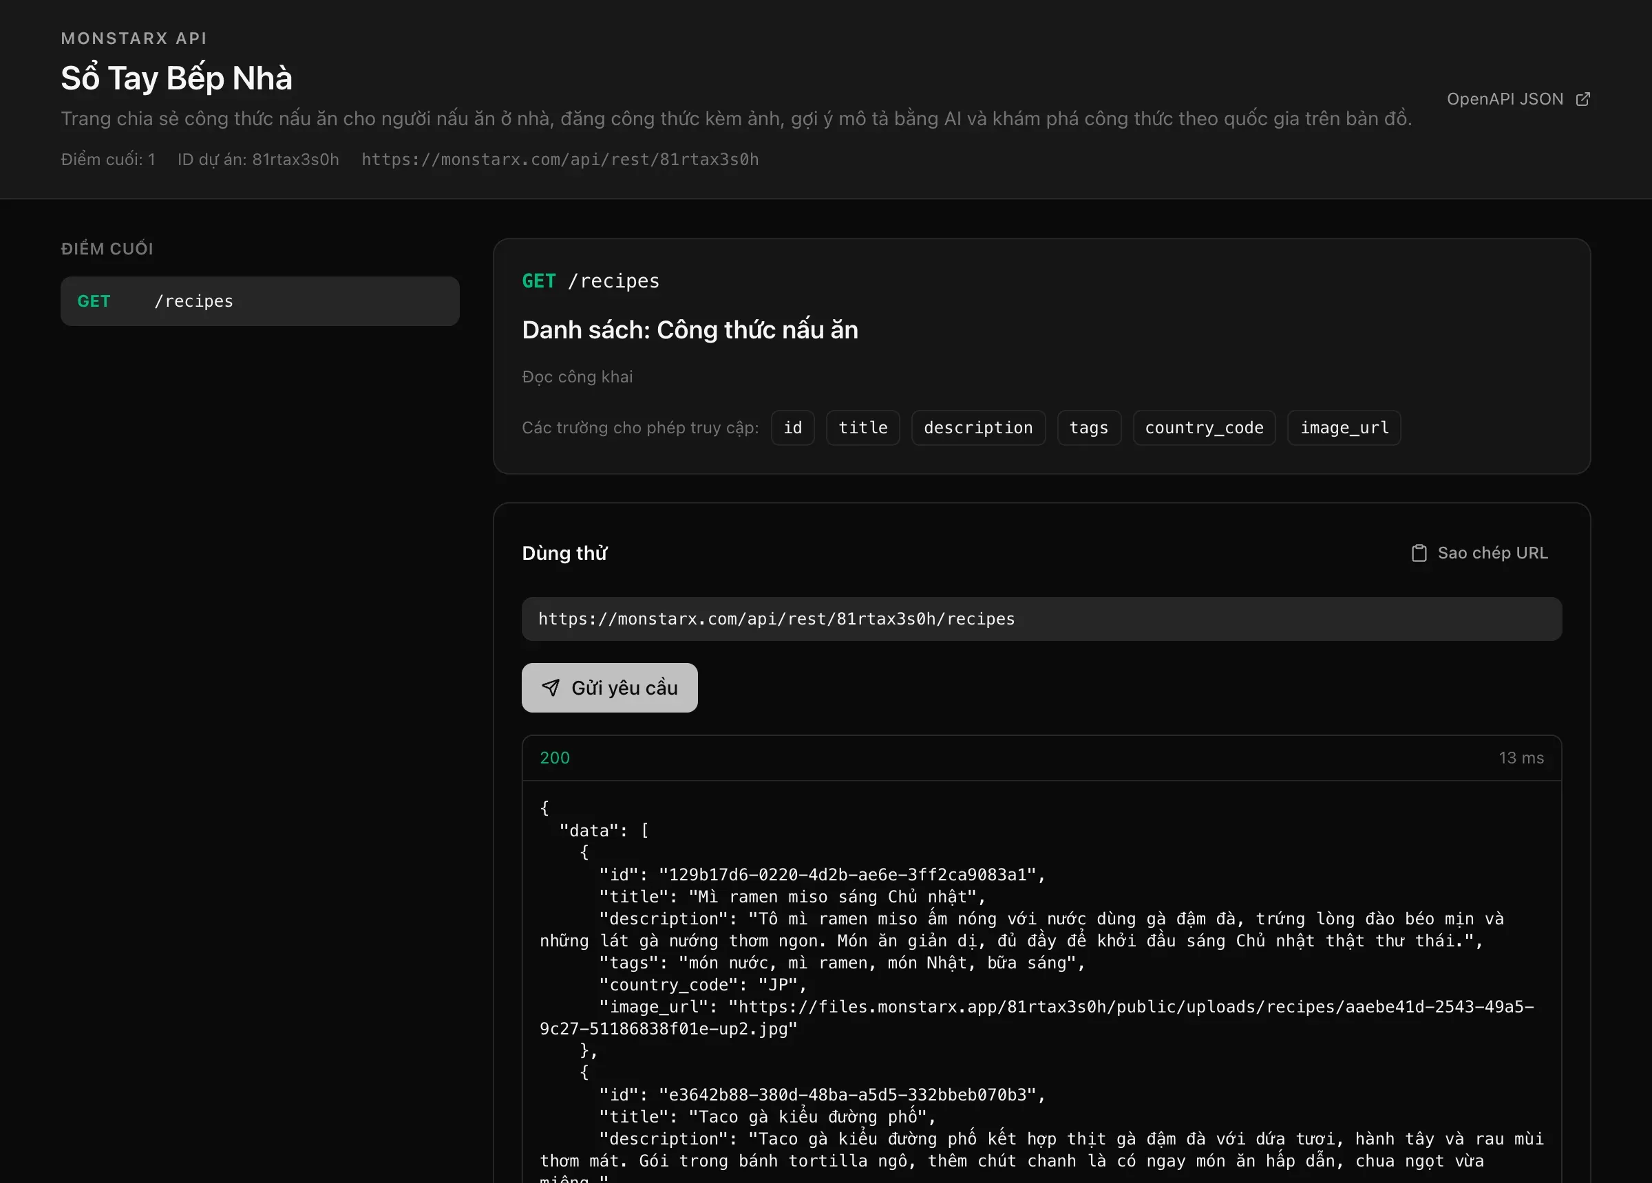Screen dimensions: 1652x1183
Task: Click the first recipe id 129b17d6 line
Action: click(x=823, y=875)
